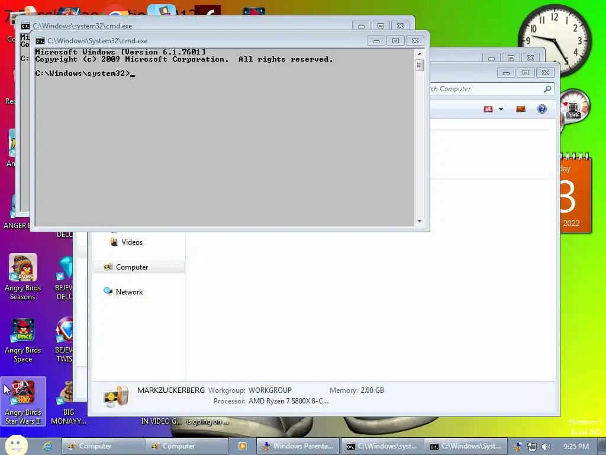Image resolution: width=606 pixels, height=455 pixels.
Task: Click the 9:25 PM taskbar clock
Action: pyautogui.click(x=576, y=447)
